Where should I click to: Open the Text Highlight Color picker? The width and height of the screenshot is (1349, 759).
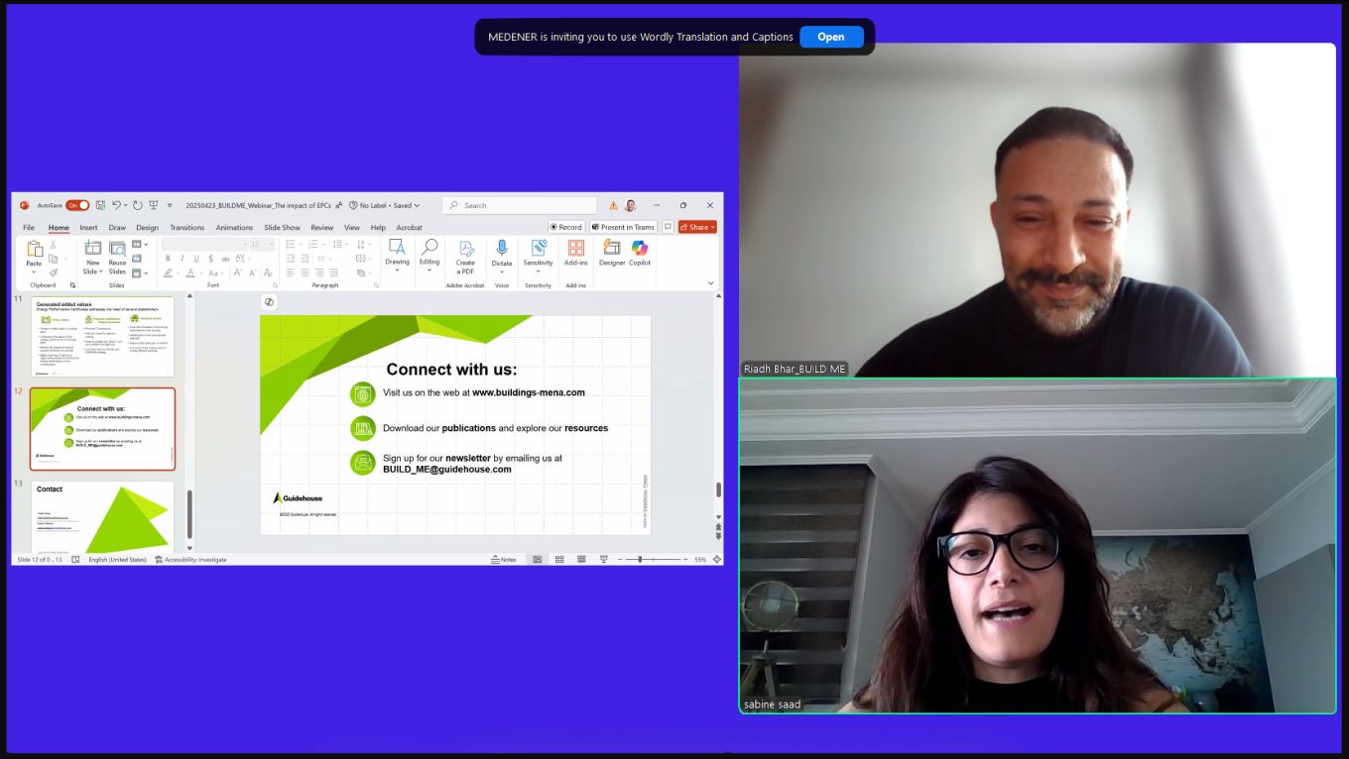pyautogui.click(x=170, y=272)
